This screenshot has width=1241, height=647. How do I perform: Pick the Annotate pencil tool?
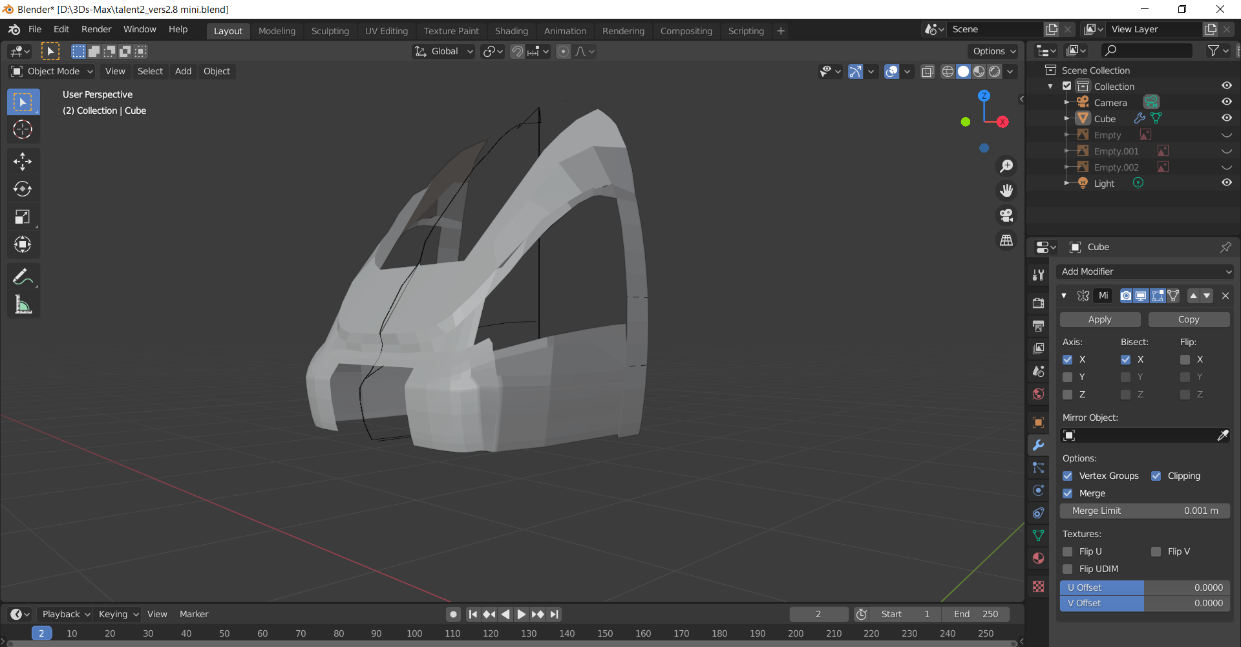(x=23, y=277)
